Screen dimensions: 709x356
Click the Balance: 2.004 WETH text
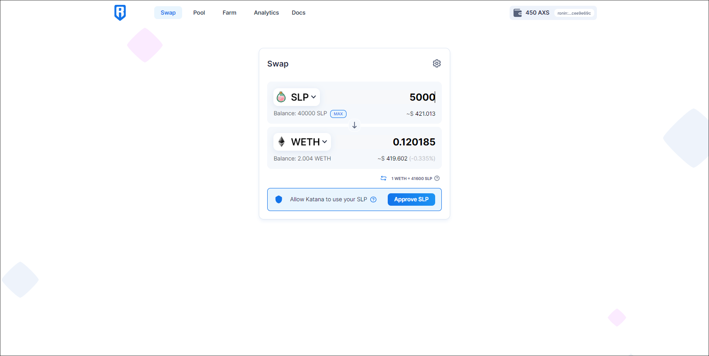[x=302, y=159]
